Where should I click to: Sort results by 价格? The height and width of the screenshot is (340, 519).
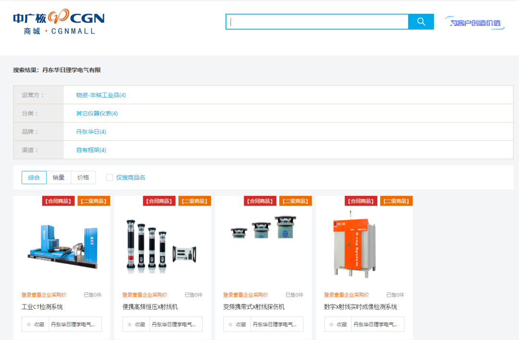[83, 178]
